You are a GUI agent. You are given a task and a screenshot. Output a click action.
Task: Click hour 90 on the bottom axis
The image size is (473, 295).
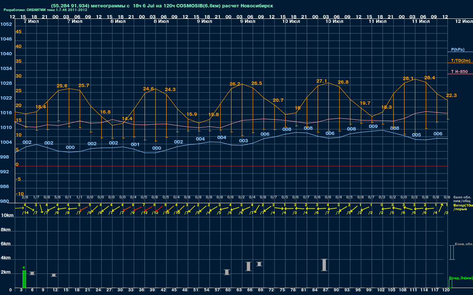337,291
